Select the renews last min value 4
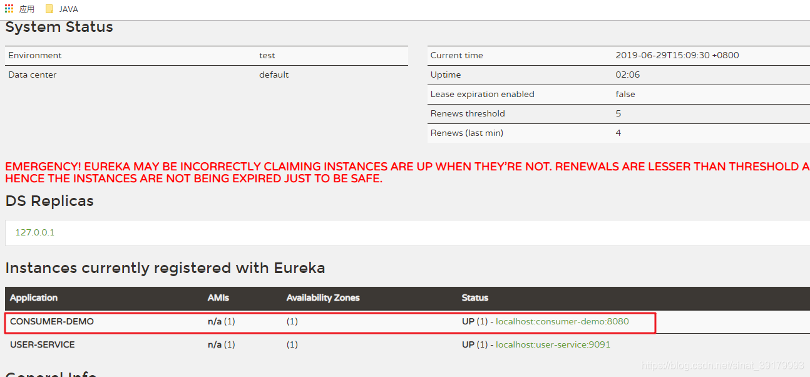Image resolution: width=810 pixels, height=377 pixels. [618, 133]
